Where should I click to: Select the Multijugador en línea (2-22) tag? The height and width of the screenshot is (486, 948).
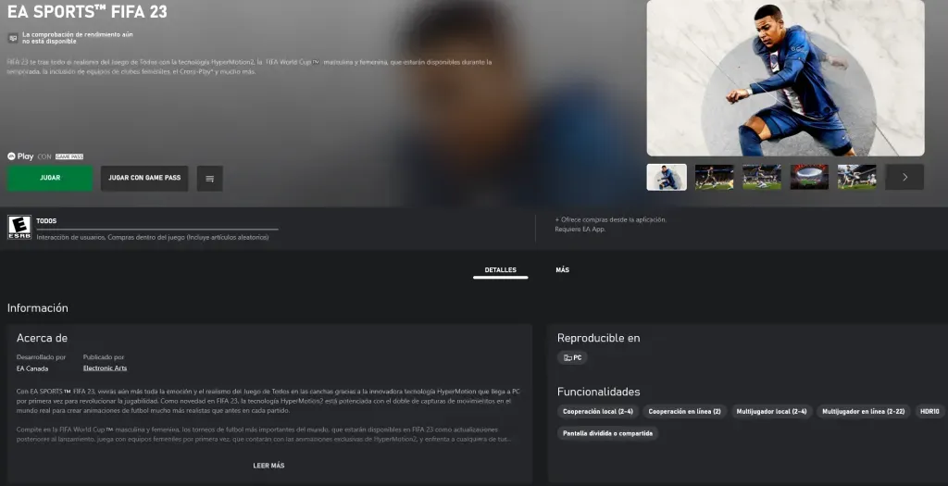click(863, 411)
